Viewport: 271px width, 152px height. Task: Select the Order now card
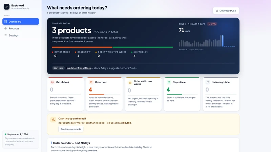coord(104,94)
